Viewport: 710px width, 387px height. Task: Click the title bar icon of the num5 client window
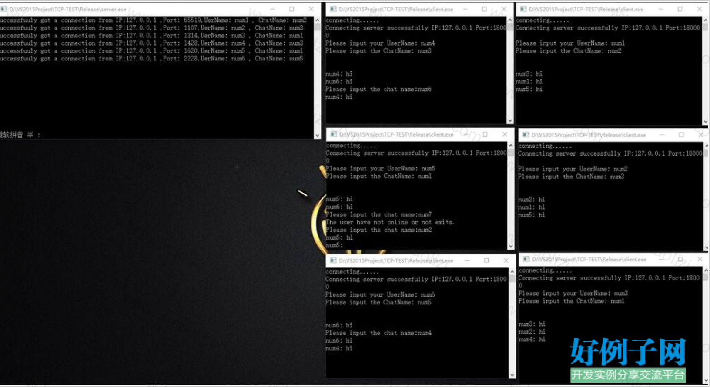point(334,135)
